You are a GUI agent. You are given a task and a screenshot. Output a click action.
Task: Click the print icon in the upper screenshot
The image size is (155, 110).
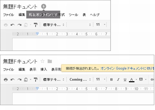[x=6, y=25]
